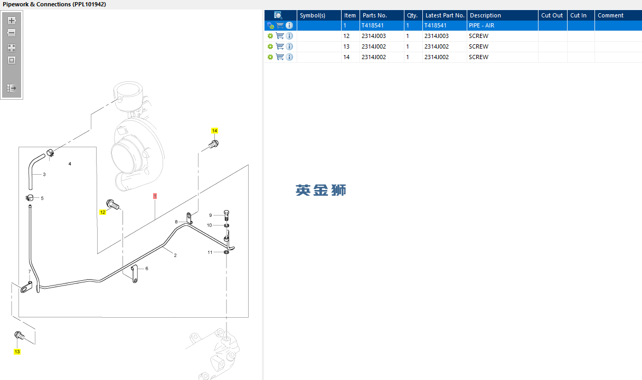Click the Item cell showing 12
Viewport: 642px width, 380px height.
pos(351,36)
